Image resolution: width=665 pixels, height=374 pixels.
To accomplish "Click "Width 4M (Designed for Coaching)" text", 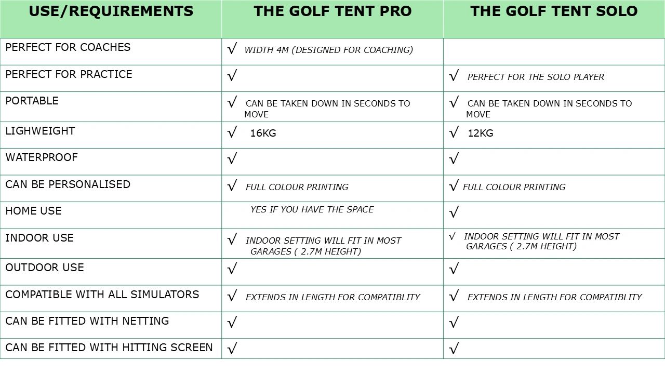I will pyautogui.click(x=328, y=50).
